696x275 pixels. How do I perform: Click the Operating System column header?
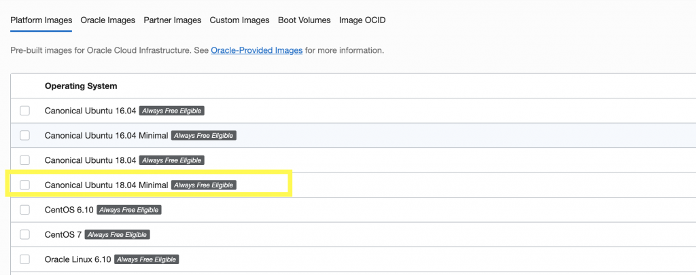click(x=81, y=86)
